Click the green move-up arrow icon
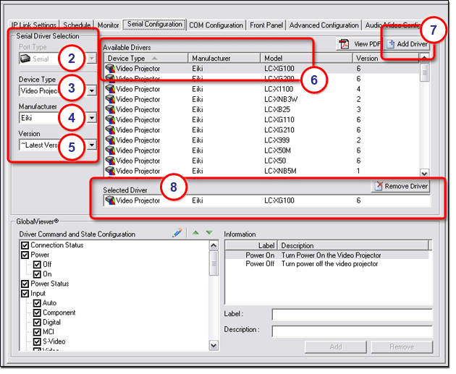Image resolution: width=456 pixels, height=374 pixels. pos(194,233)
